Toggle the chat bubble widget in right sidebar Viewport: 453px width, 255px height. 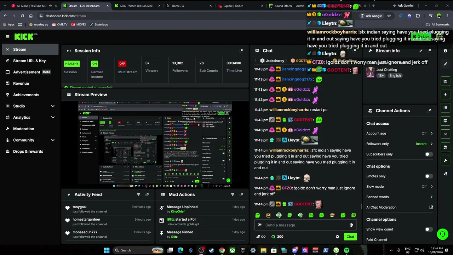click(445, 121)
